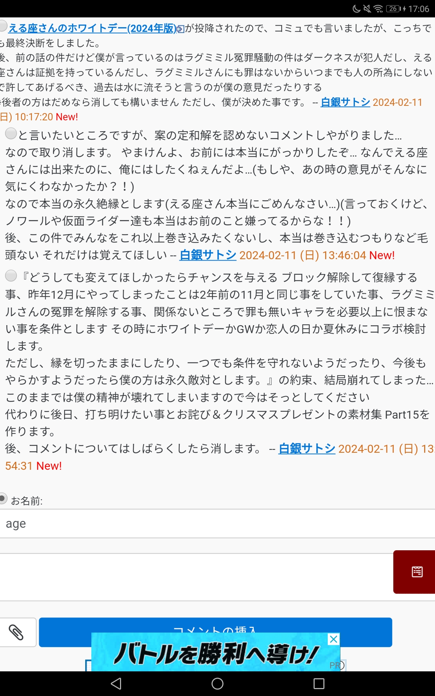Open recent apps square icon
The height and width of the screenshot is (696, 435).
click(x=319, y=684)
